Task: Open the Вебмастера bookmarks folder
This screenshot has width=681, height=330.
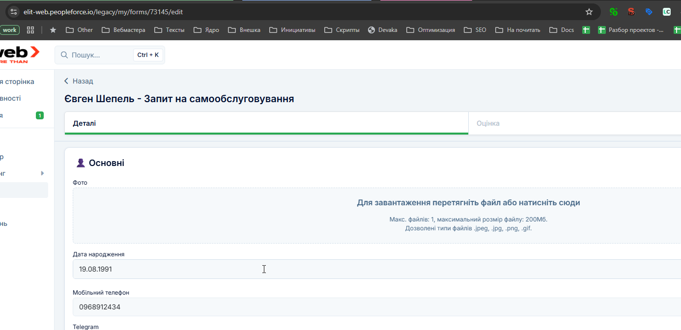Action: (123, 30)
